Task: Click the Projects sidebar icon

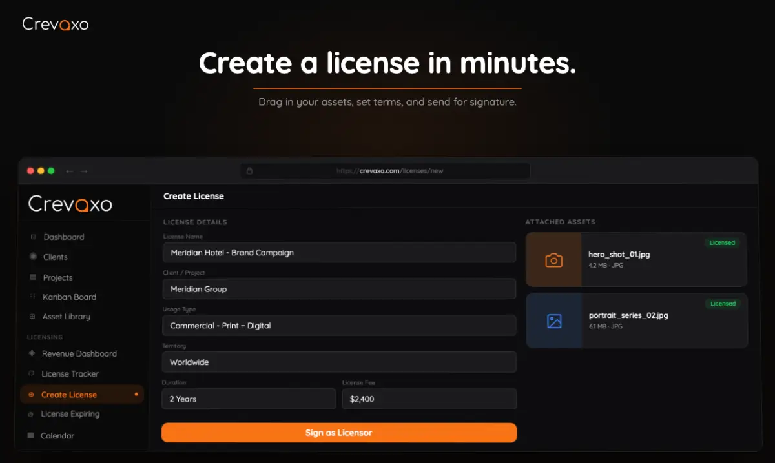Action: [x=33, y=277]
